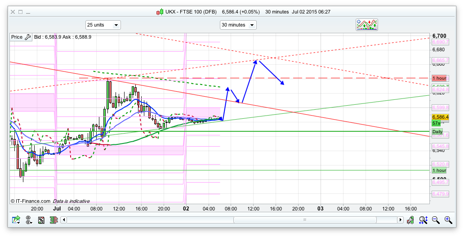Expand the 25 units dropdown
Image resolution: width=464 pixels, height=237 pixels.
[103, 25]
